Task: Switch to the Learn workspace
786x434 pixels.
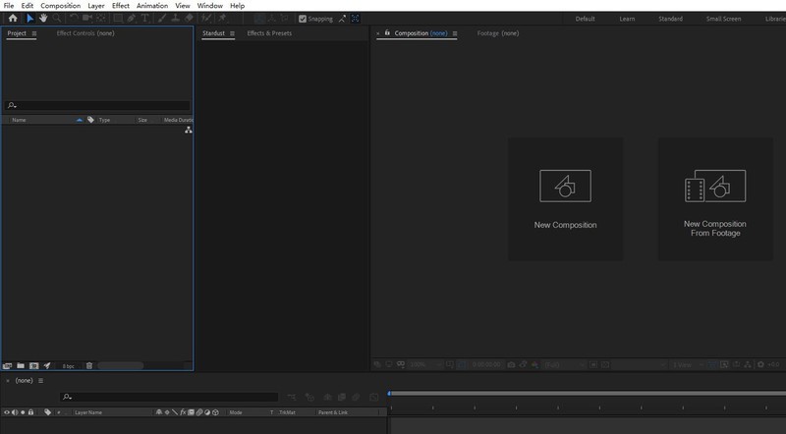Action: (626, 19)
